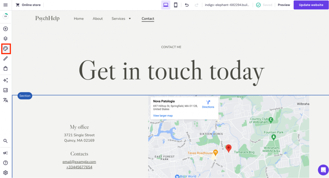Open the chat support bubble
Image resolution: width=329 pixels, height=178 pixels.
[x=323, y=169]
